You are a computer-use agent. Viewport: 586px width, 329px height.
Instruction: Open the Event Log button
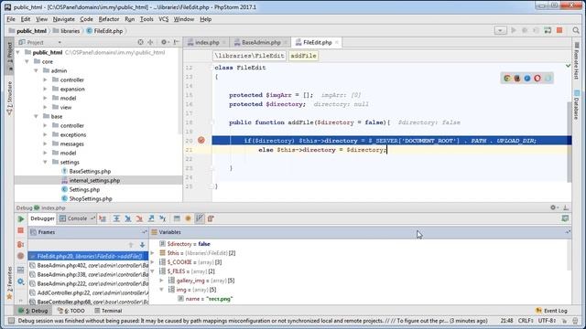[551, 311]
